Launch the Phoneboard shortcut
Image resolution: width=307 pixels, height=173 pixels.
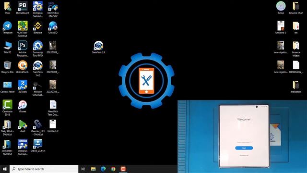click(x=23, y=8)
